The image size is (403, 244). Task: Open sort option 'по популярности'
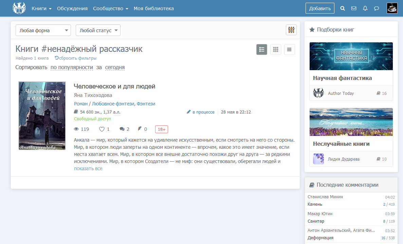pyautogui.click(x=72, y=67)
